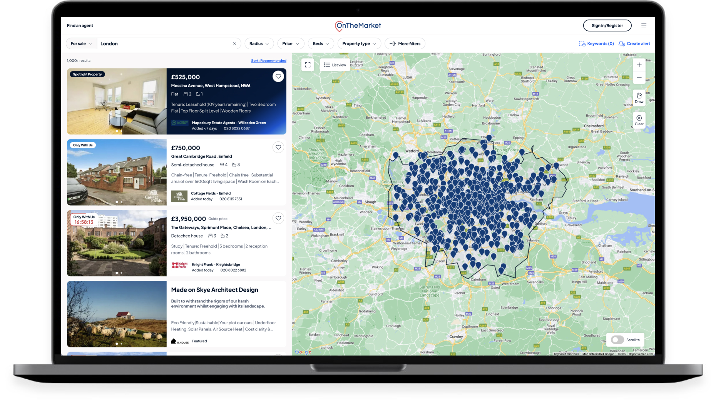The image size is (716, 415).
Task: Click the Create alert link
Action: tap(638, 44)
